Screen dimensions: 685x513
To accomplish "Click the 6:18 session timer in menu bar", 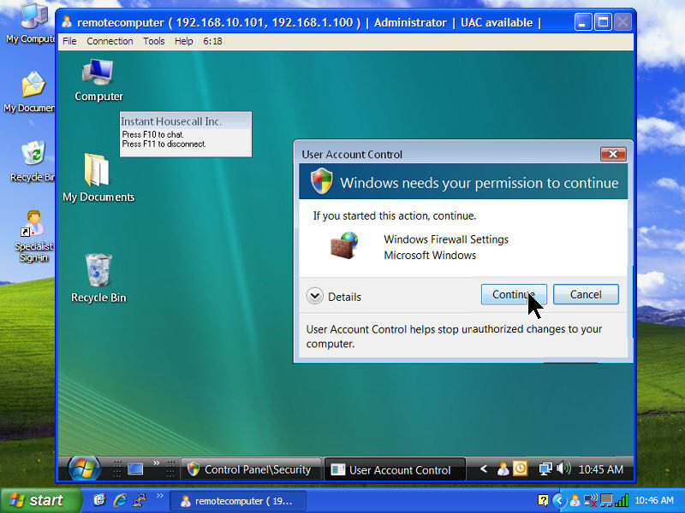I will click(212, 41).
